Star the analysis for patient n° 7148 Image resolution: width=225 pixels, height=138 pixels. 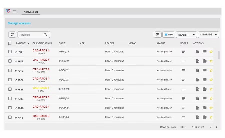[x=211, y=117]
